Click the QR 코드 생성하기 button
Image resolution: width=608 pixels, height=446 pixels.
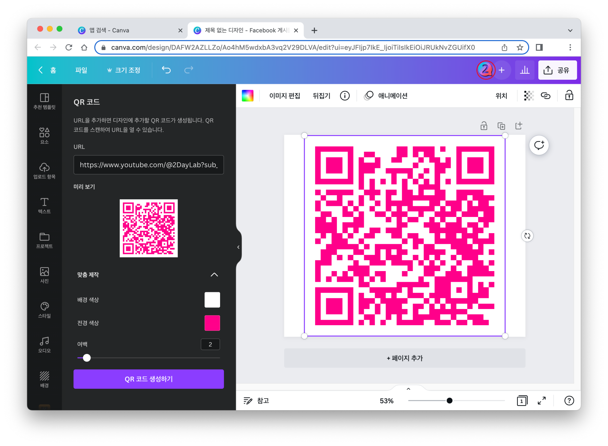click(149, 379)
